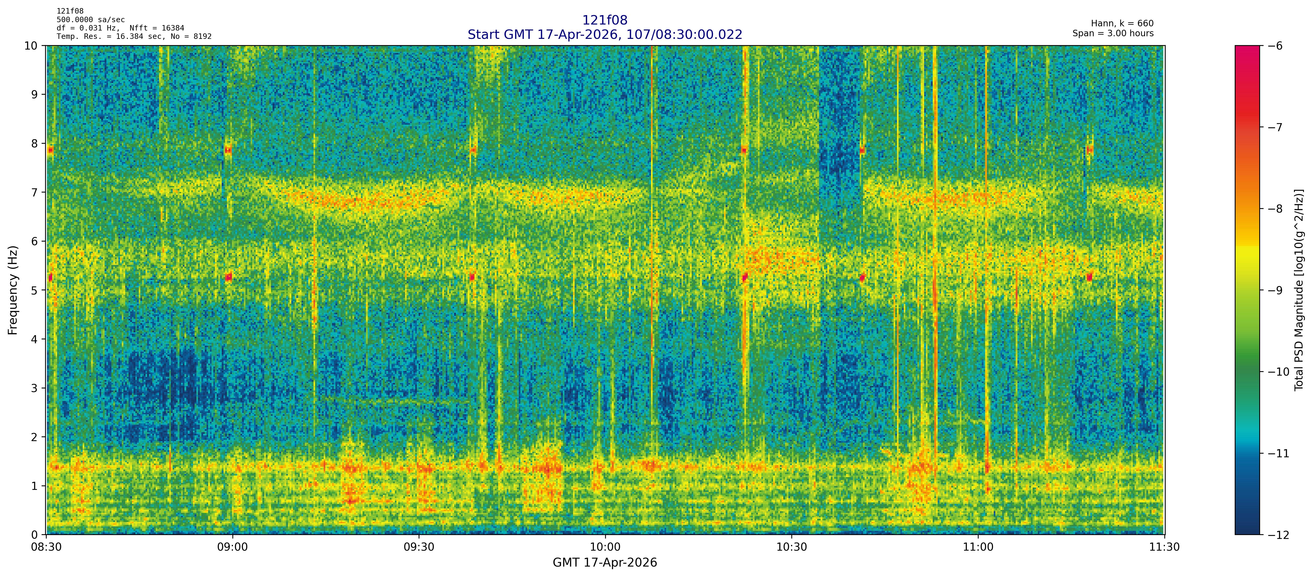
Task: Click the 'Span = 3.00 hours' annotation
Action: (1113, 33)
